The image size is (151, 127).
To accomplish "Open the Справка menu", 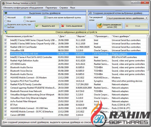I will [64, 8].
